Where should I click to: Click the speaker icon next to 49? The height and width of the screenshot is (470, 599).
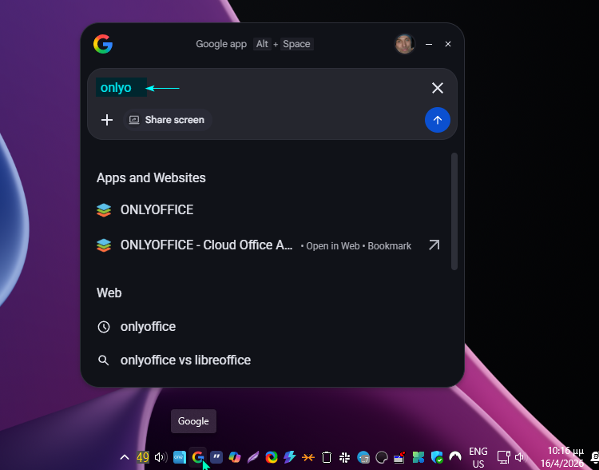pyautogui.click(x=161, y=457)
